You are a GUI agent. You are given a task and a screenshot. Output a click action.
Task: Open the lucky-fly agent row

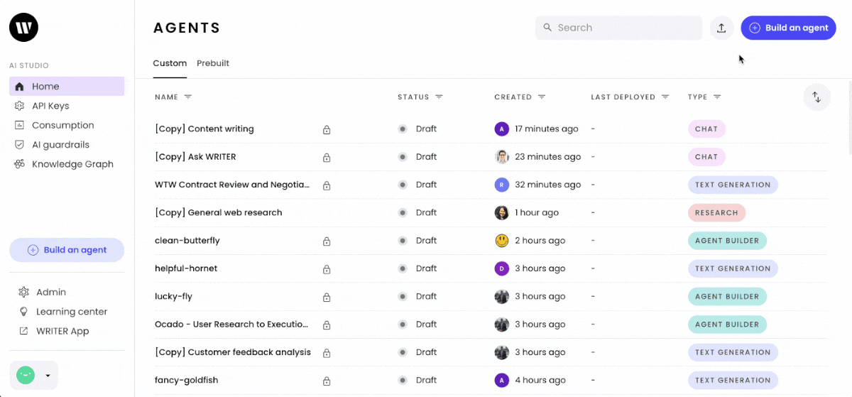point(490,296)
